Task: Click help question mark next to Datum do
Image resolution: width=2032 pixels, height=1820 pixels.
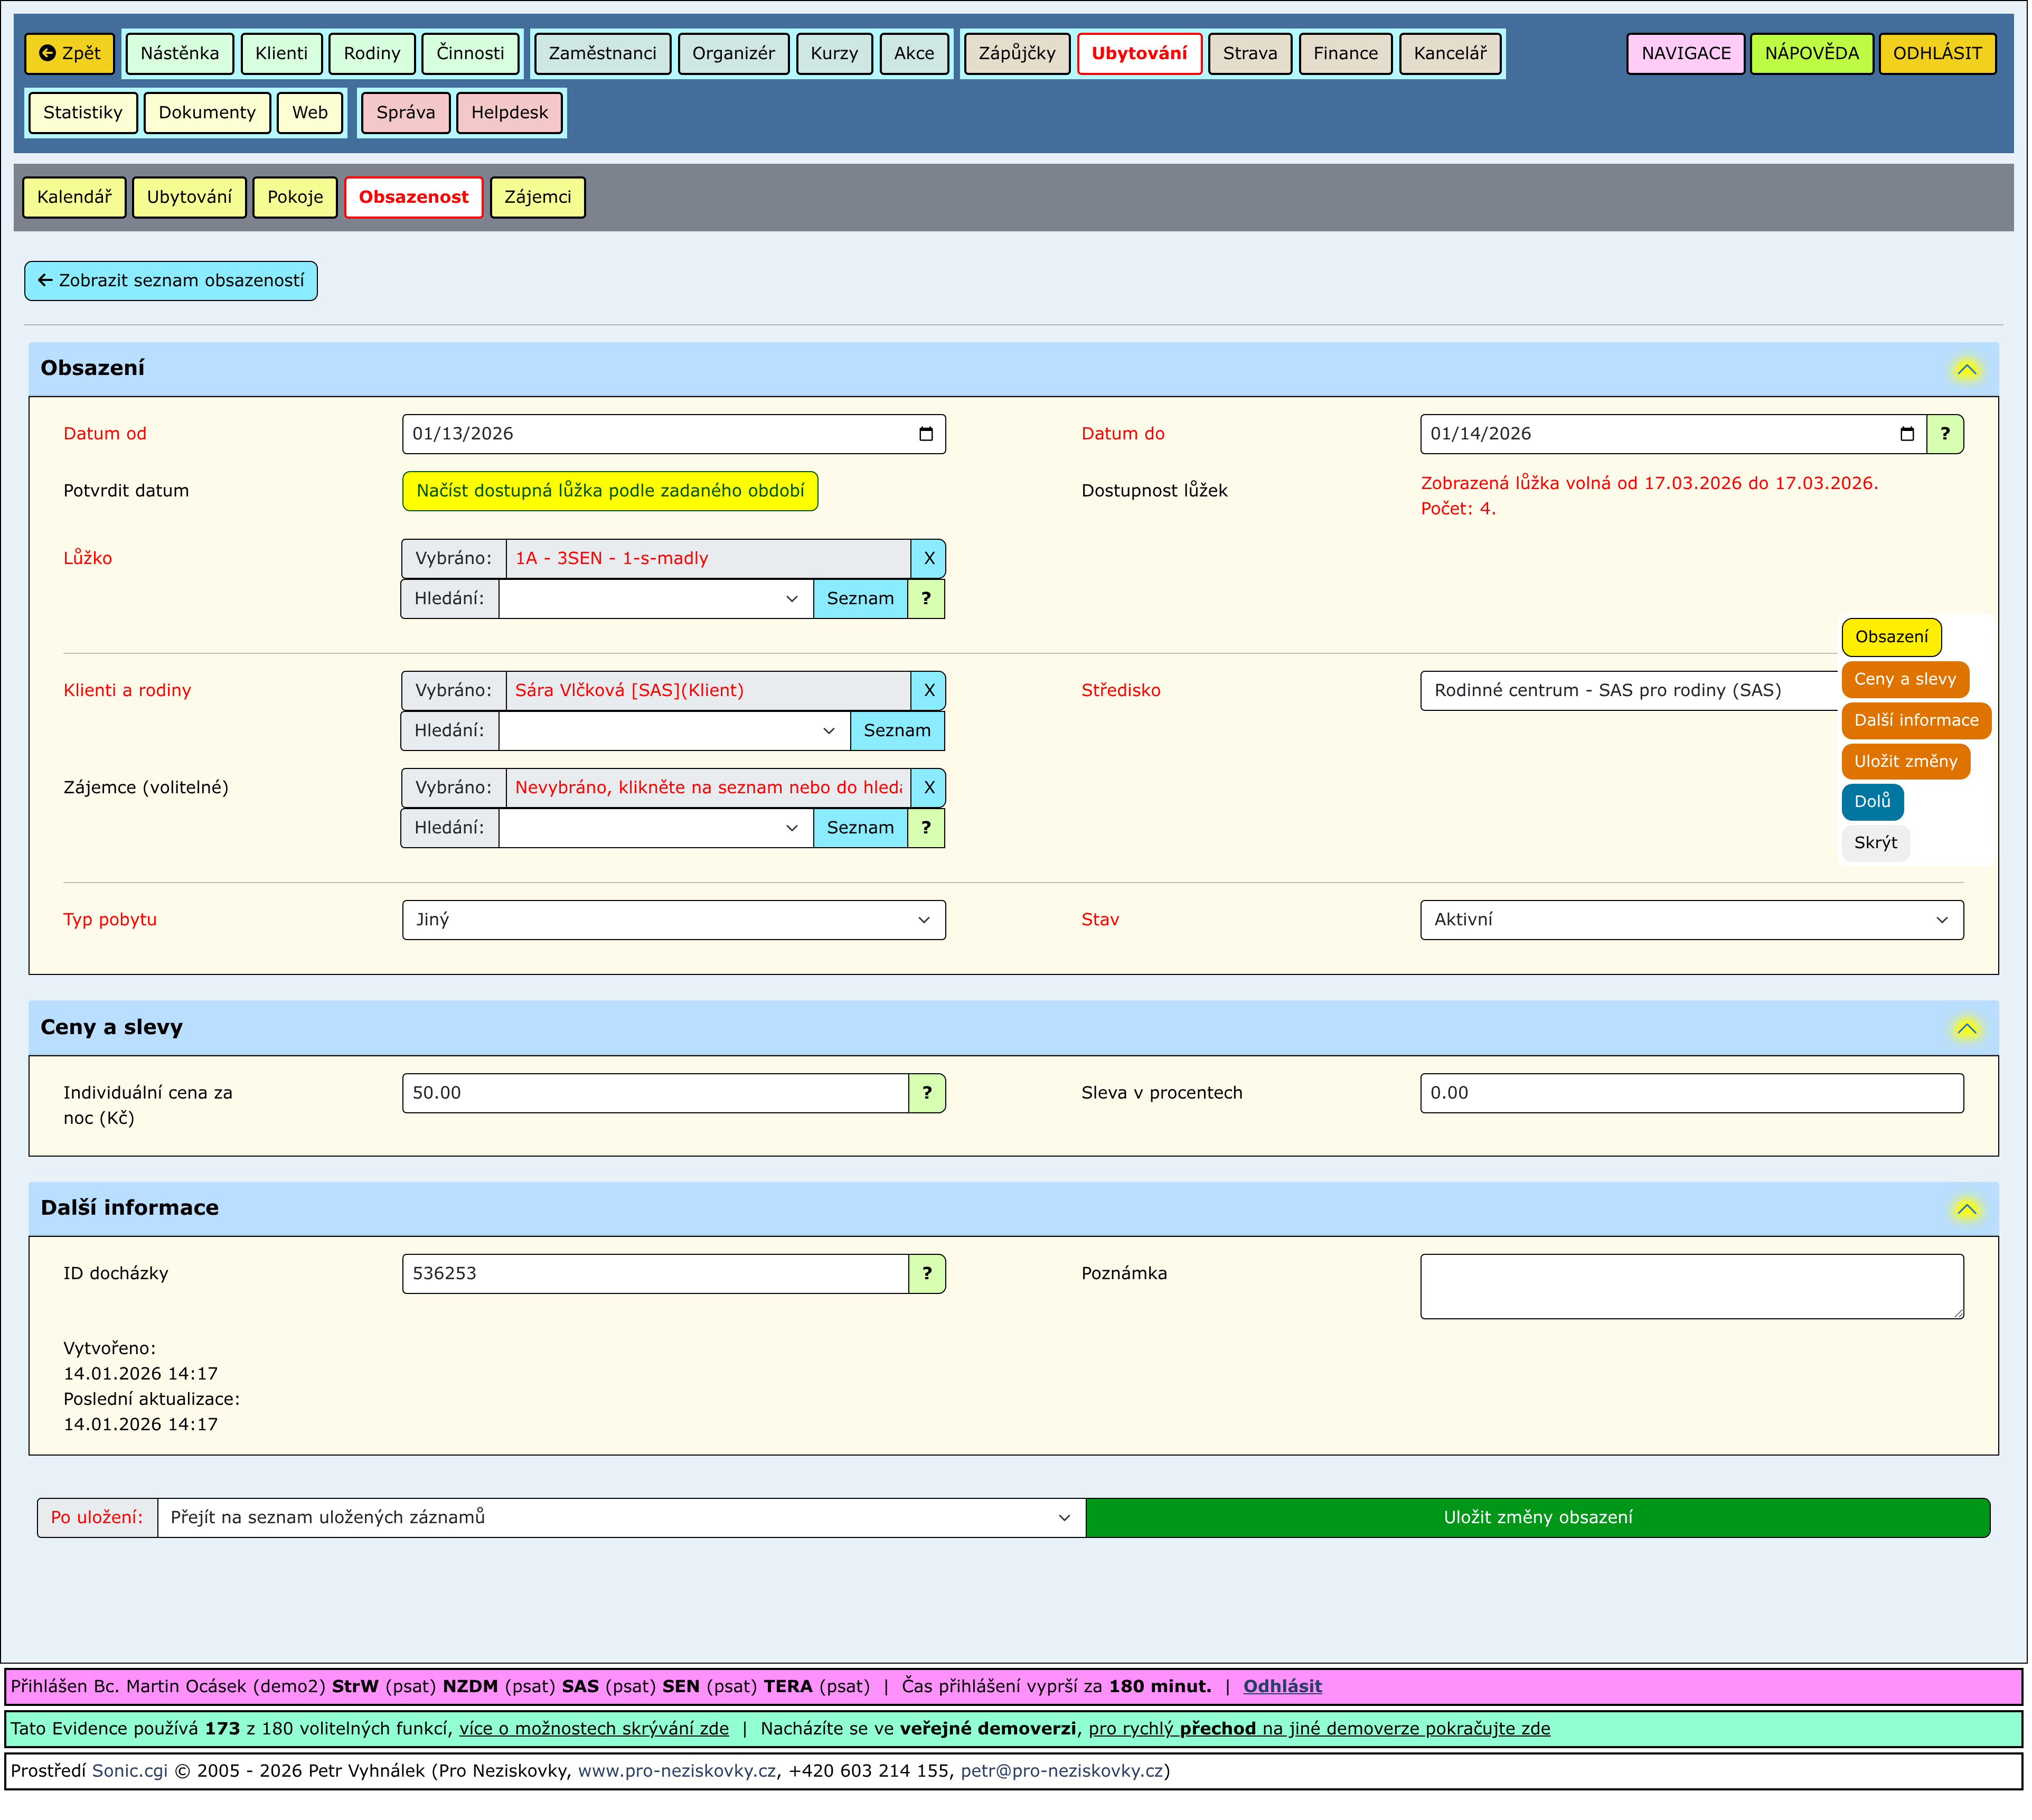Action: (1945, 434)
